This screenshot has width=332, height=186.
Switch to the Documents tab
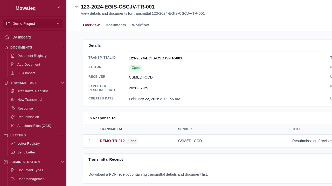coord(116,25)
